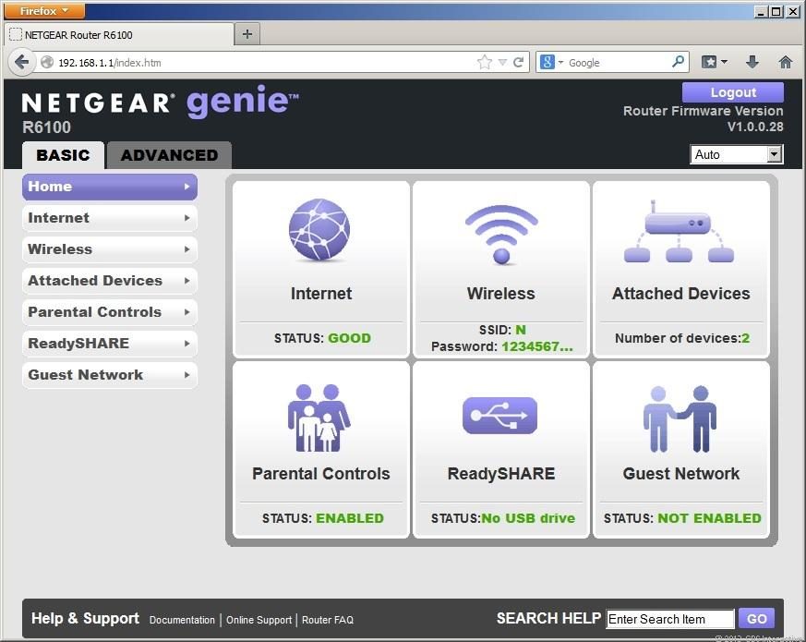Click the search magnifier in Google box
The height and width of the screenshot is (642, 806).
[x=678, y=62]
